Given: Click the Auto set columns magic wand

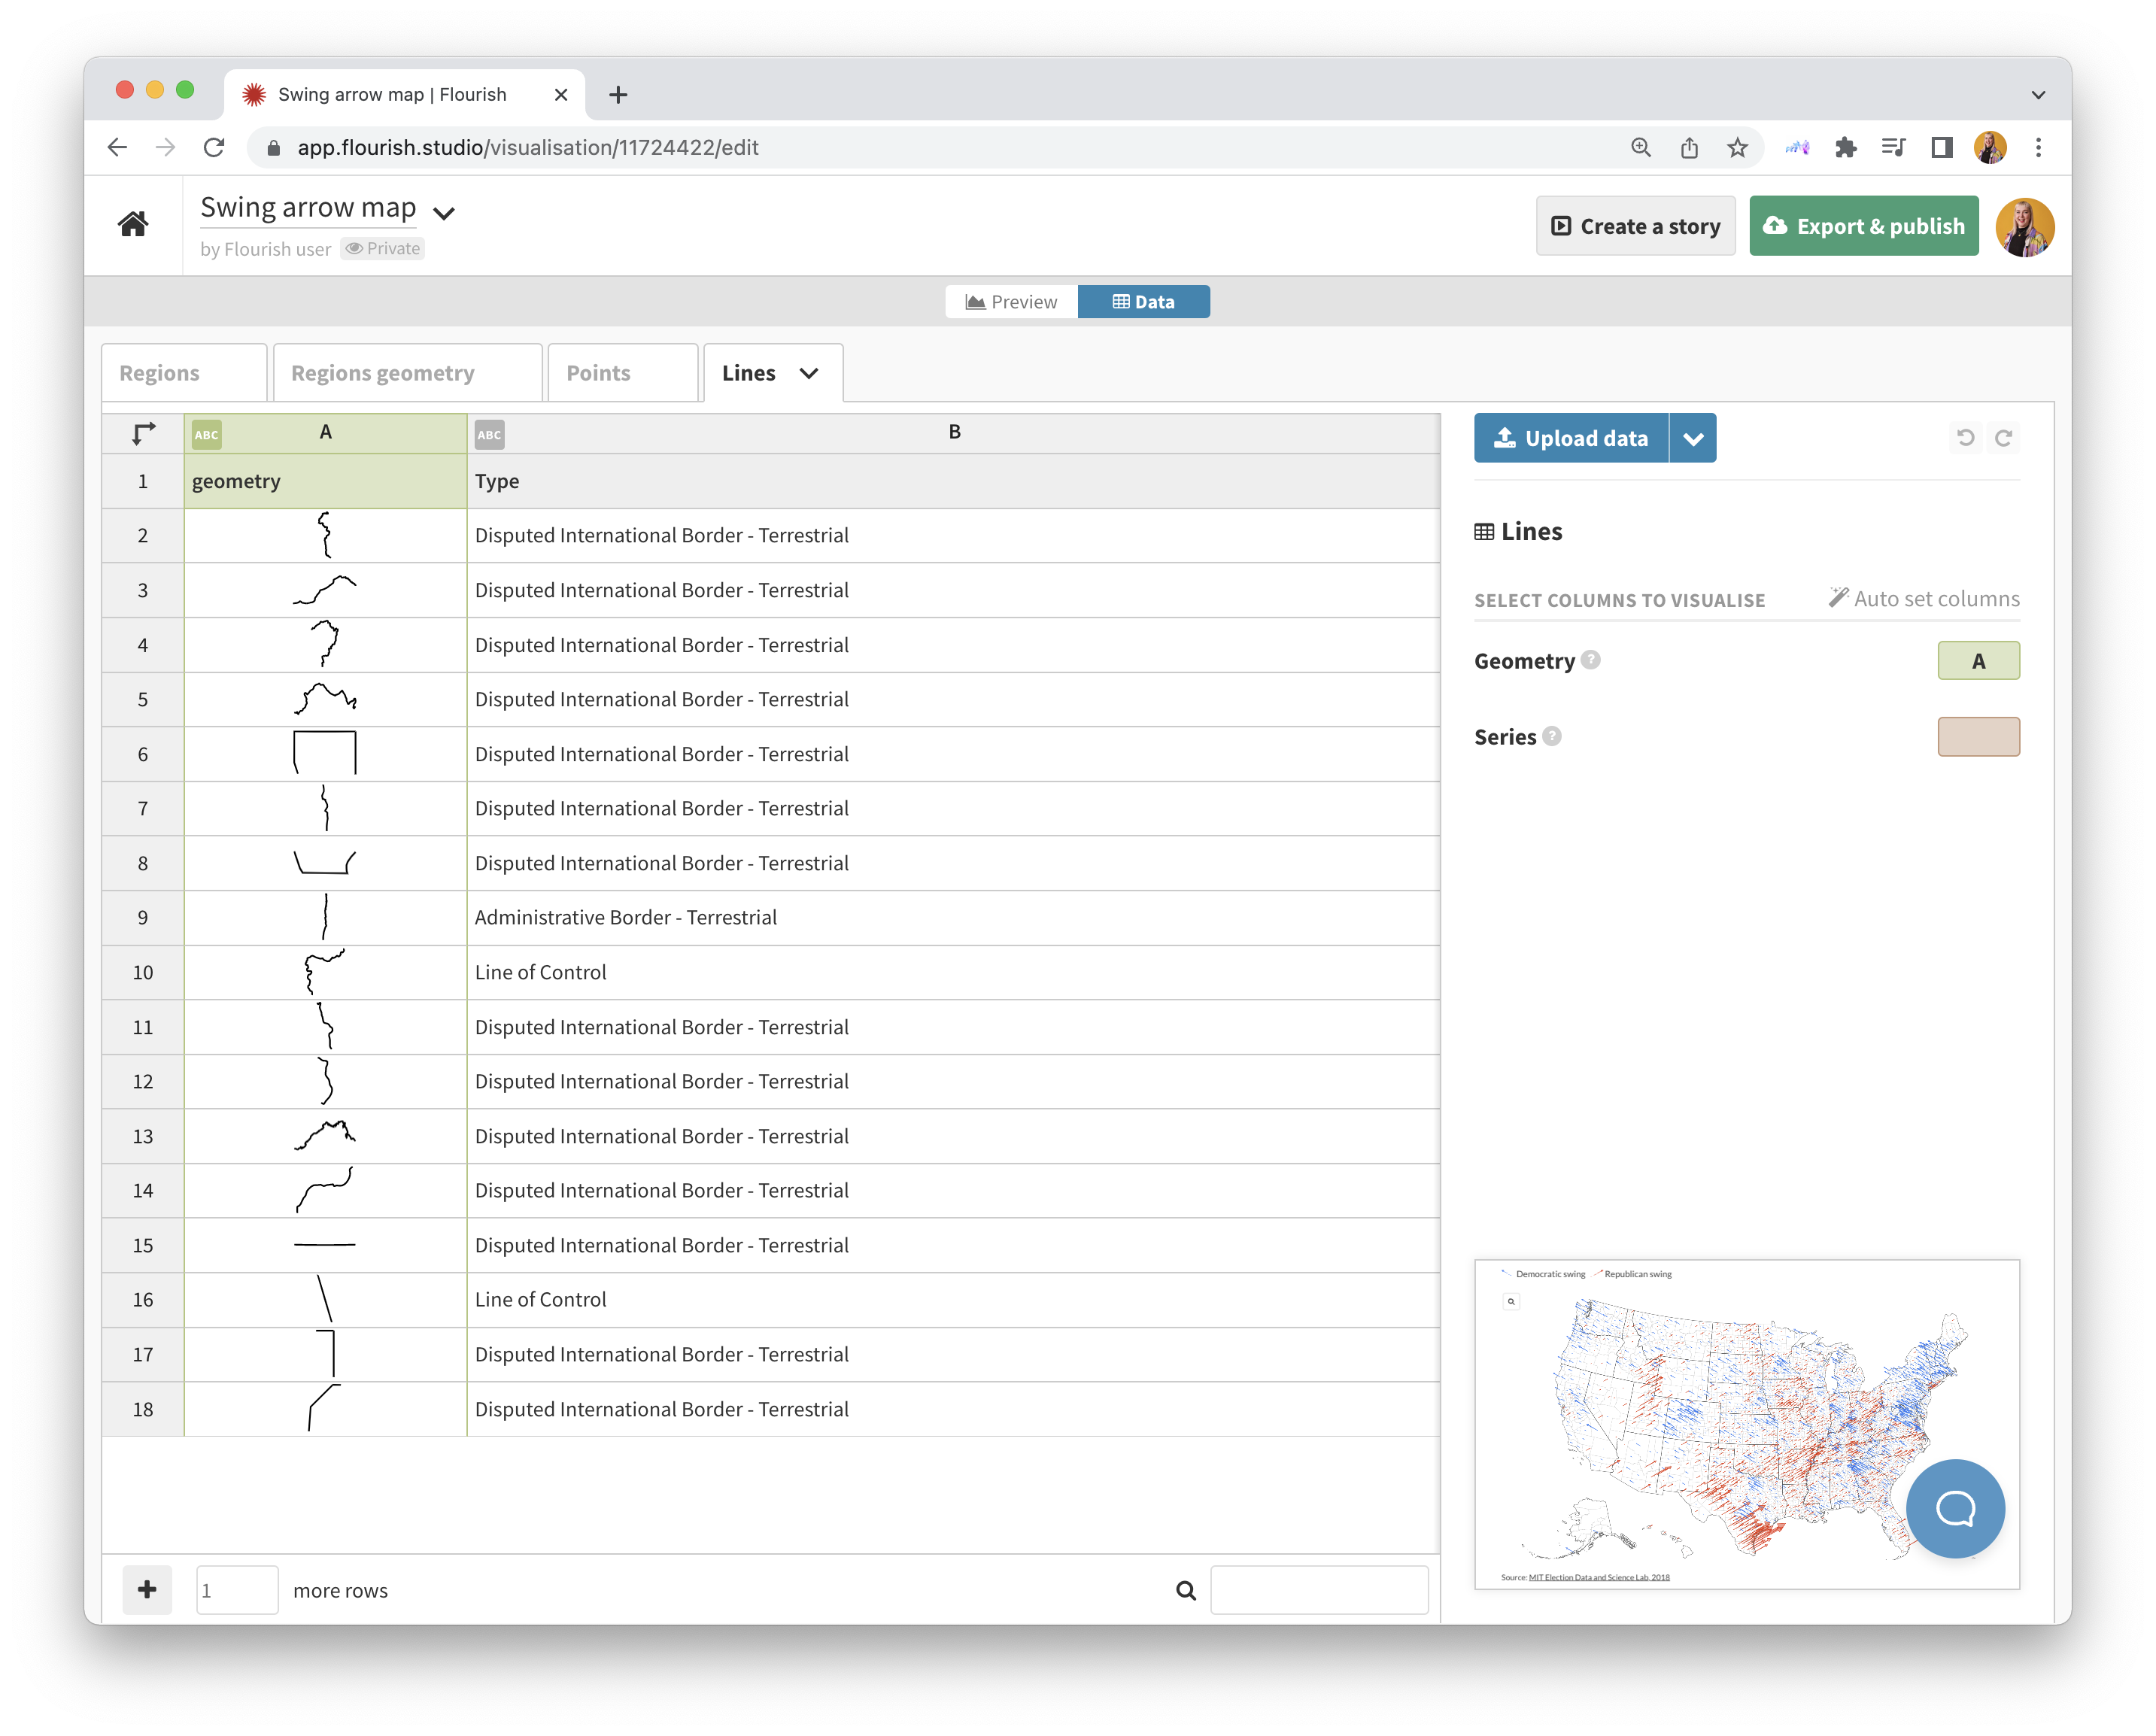Looking at the screenshot, I should coord(1839,598).
